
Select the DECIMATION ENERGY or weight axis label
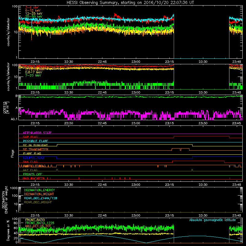pyautogui.click(x=5, y=200)
